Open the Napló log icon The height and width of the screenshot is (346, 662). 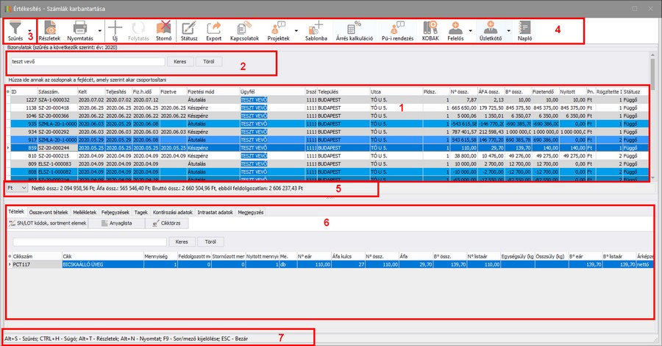pos(524,28)
